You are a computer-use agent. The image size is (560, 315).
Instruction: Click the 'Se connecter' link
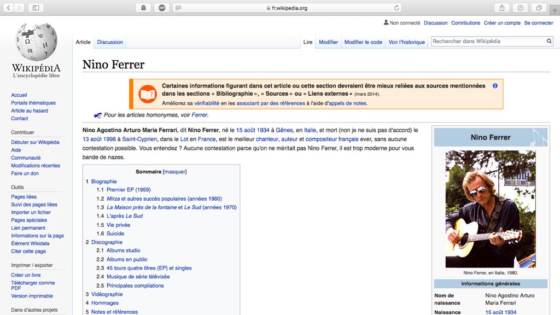coord(539,23)
